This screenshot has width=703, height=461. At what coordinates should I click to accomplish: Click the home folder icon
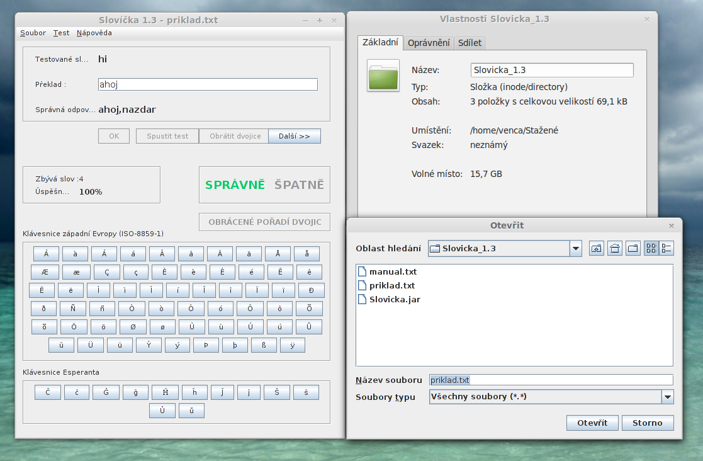(615, 248)
